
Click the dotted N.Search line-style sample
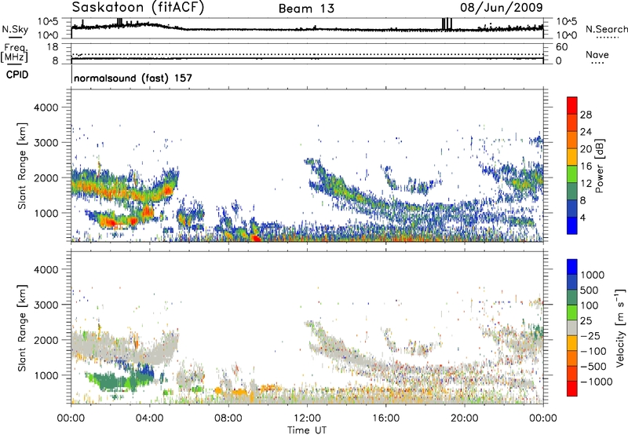tap(607, 38)
